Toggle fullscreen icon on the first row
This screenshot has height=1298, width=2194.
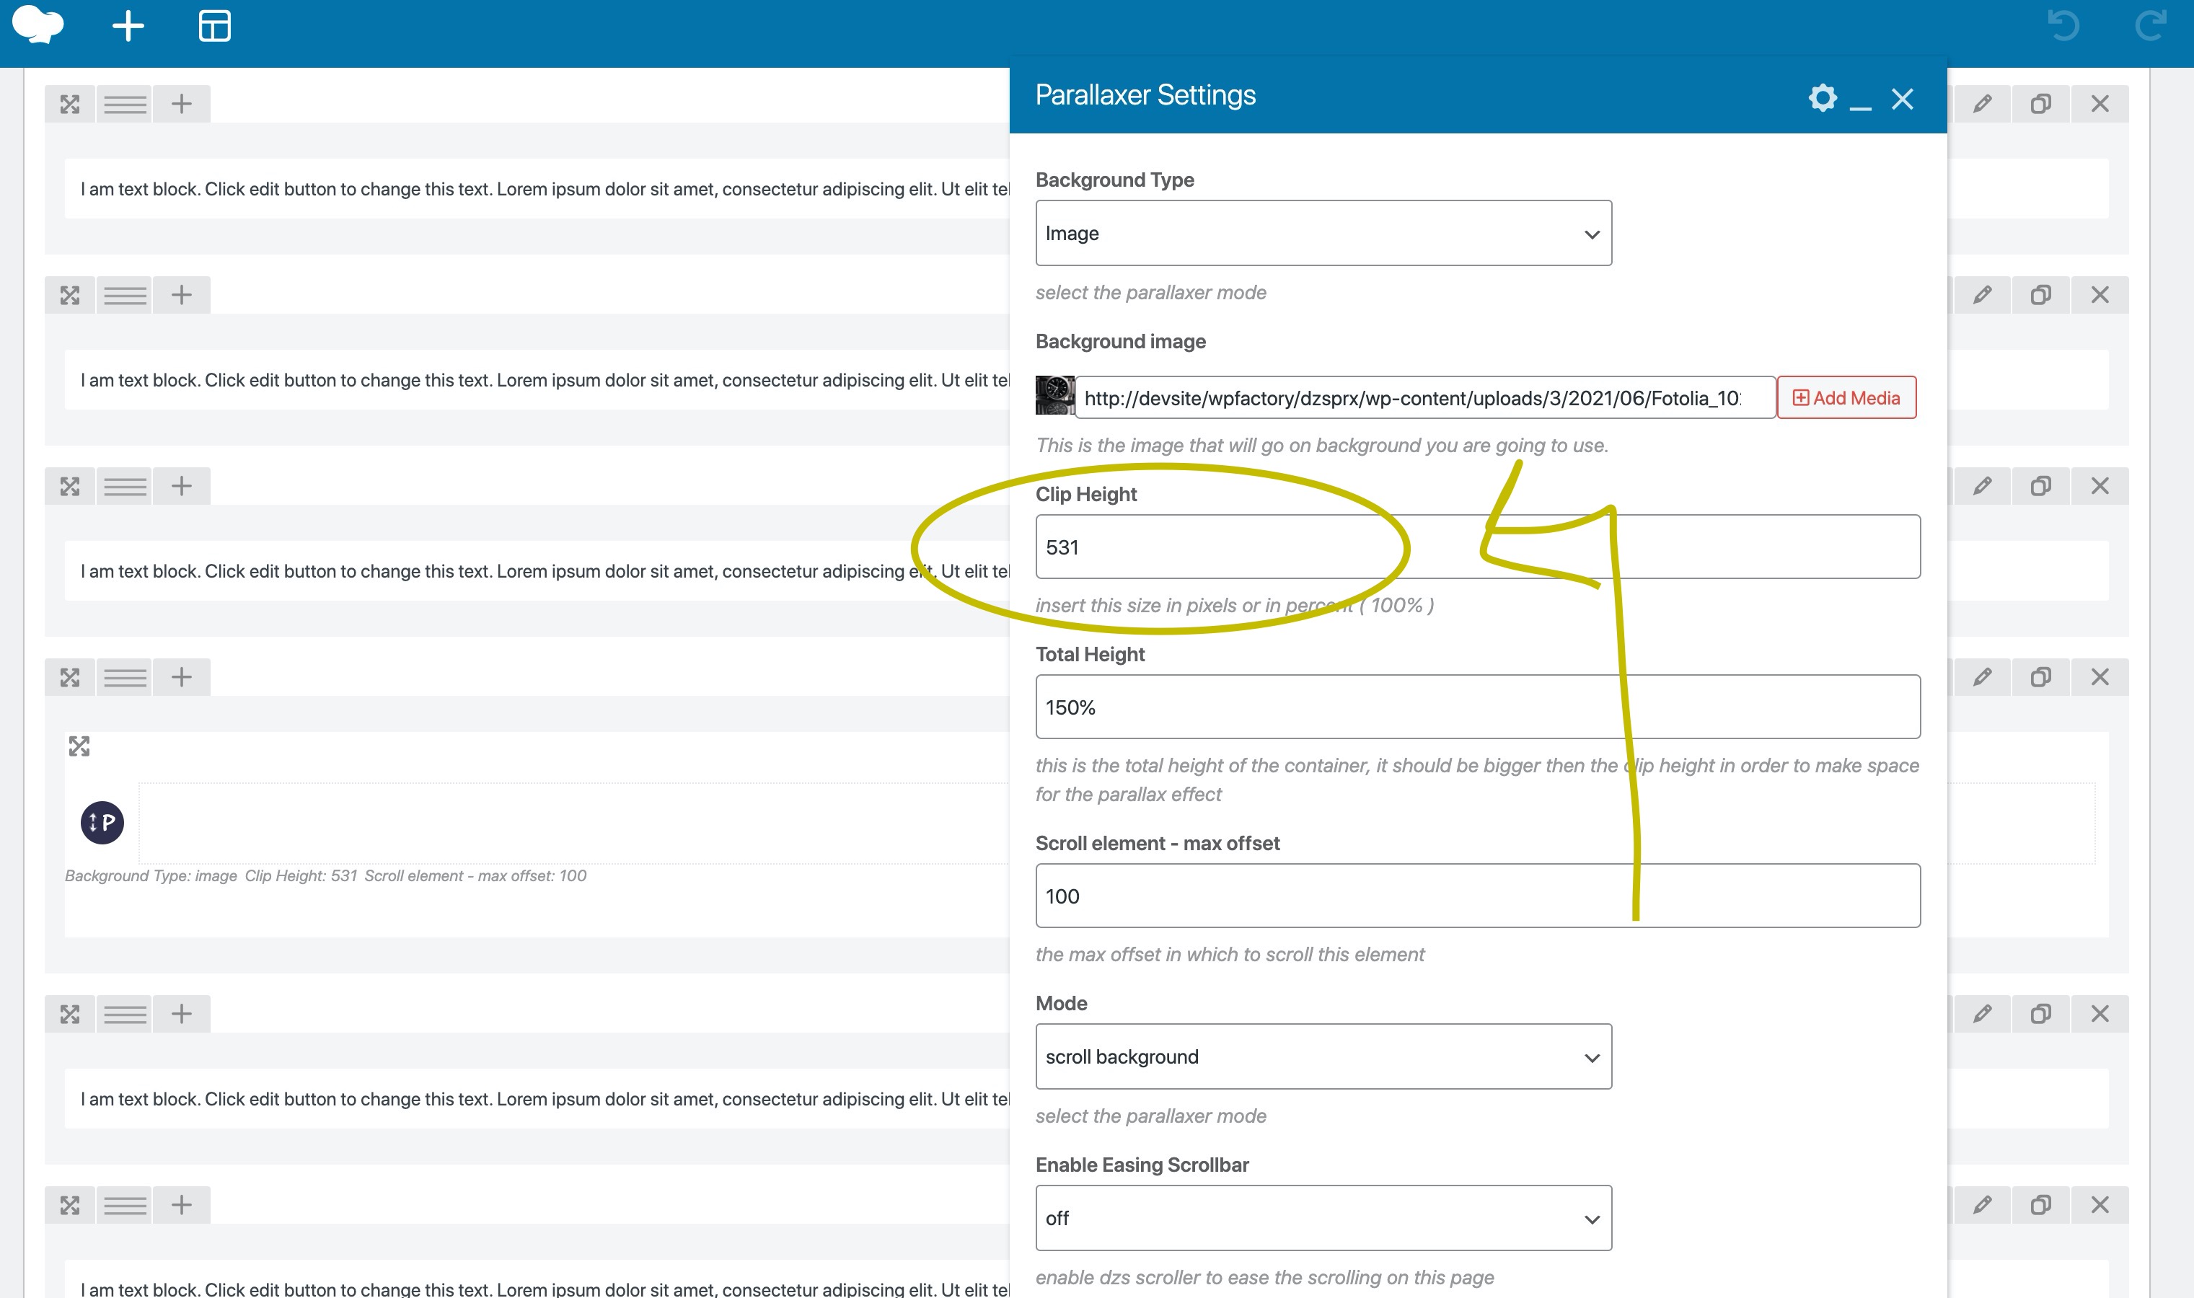[70, 104]
